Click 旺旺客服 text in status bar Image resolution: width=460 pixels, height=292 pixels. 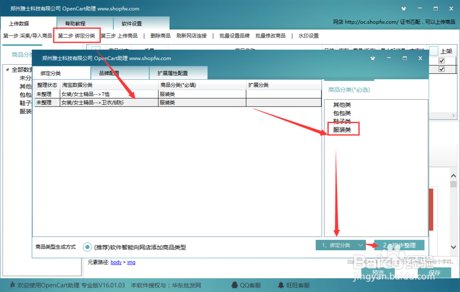point(298,285)
